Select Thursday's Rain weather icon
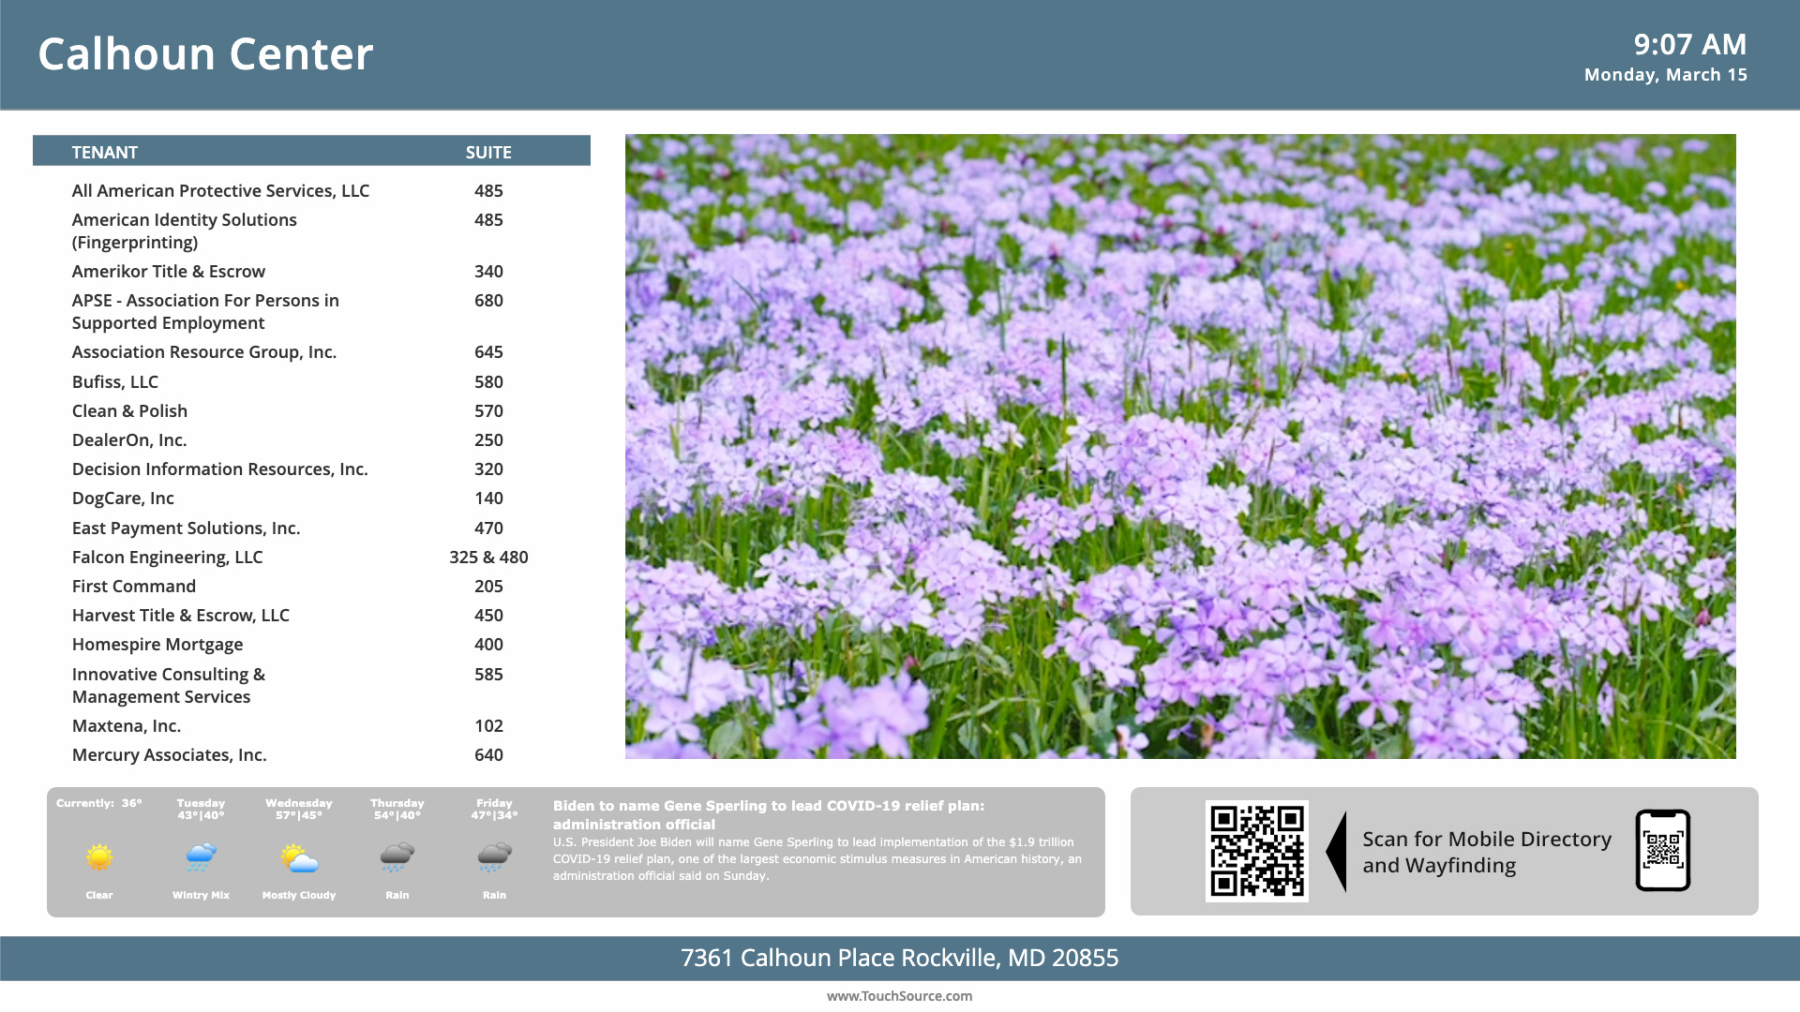The width and height of the screenshot is (1800, 1012). [x=397, y=856]
